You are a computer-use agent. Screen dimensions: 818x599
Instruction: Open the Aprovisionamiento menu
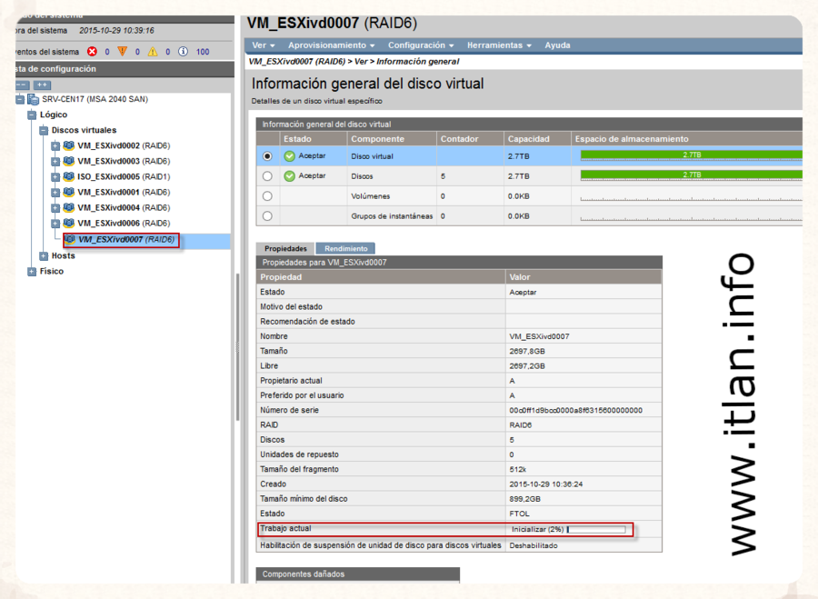331,45
